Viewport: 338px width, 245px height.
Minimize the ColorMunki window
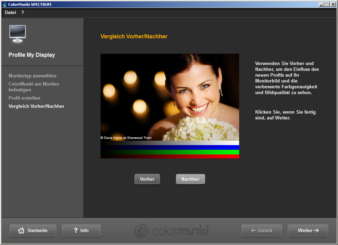(321, 4)
